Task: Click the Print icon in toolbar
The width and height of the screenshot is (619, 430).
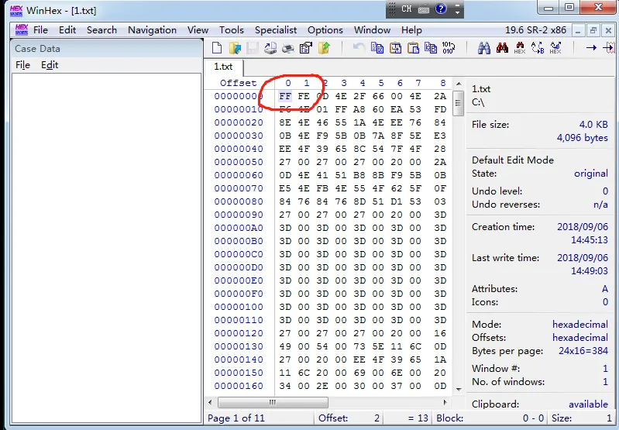Action: click(x=288, y=48)
